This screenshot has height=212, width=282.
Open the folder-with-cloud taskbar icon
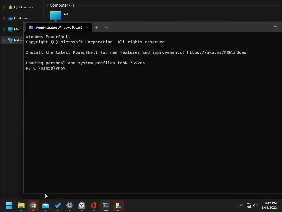tap(118, 205)
